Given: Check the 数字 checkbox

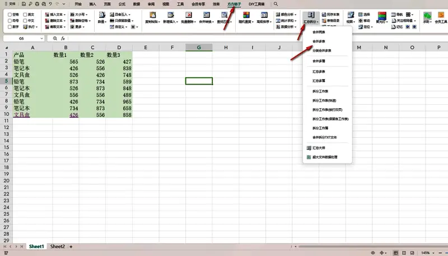Looking at the screenshot, I should tap(10, 26).
